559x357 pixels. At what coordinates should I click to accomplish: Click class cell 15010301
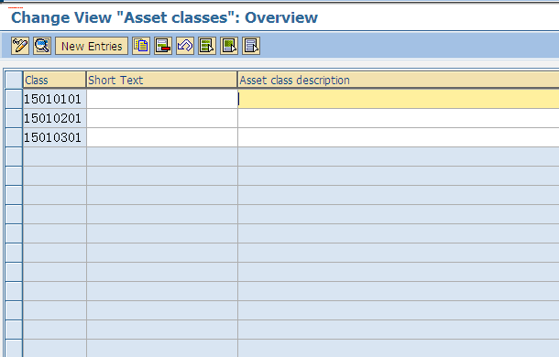pyautogui.click(x=55, y=137)
